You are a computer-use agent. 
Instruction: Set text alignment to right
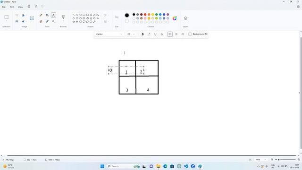[183, 34]
